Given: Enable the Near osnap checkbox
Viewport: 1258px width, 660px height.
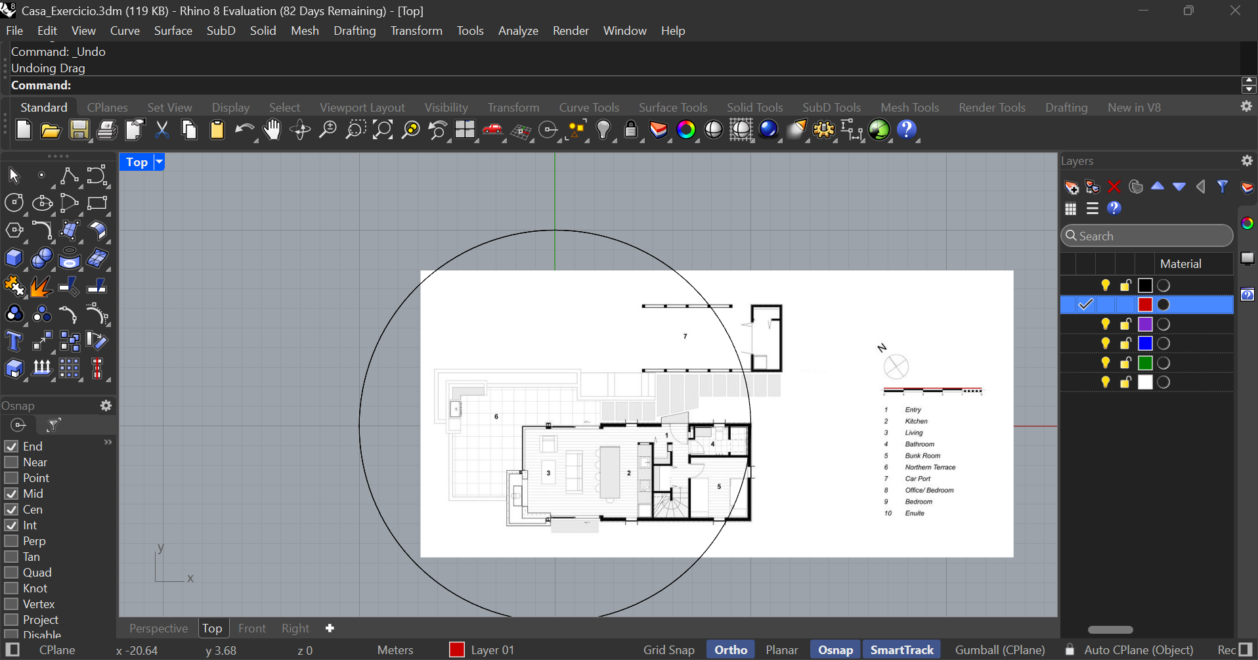Looking at the screenshot, I should pyautogui.click(x=11, y=462).
